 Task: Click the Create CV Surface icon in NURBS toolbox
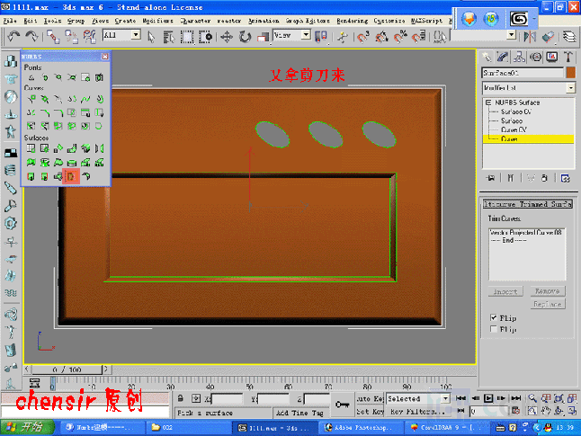tap(31, 148)
